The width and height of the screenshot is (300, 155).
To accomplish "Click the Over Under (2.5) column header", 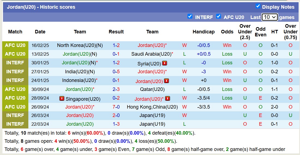I will click(x=245, y=32).
